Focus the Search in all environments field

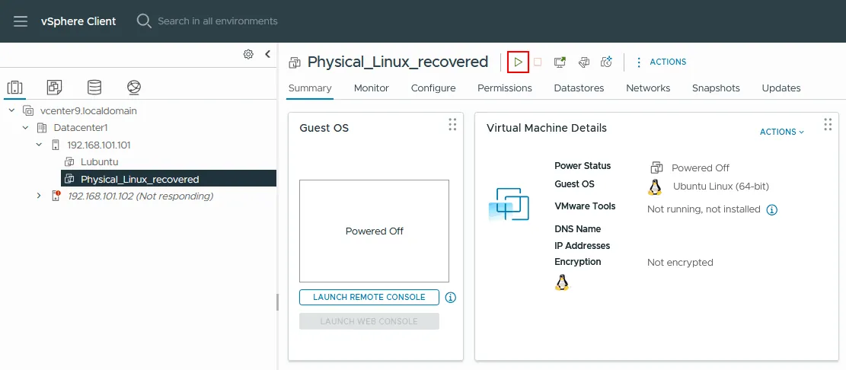point(218,21)
